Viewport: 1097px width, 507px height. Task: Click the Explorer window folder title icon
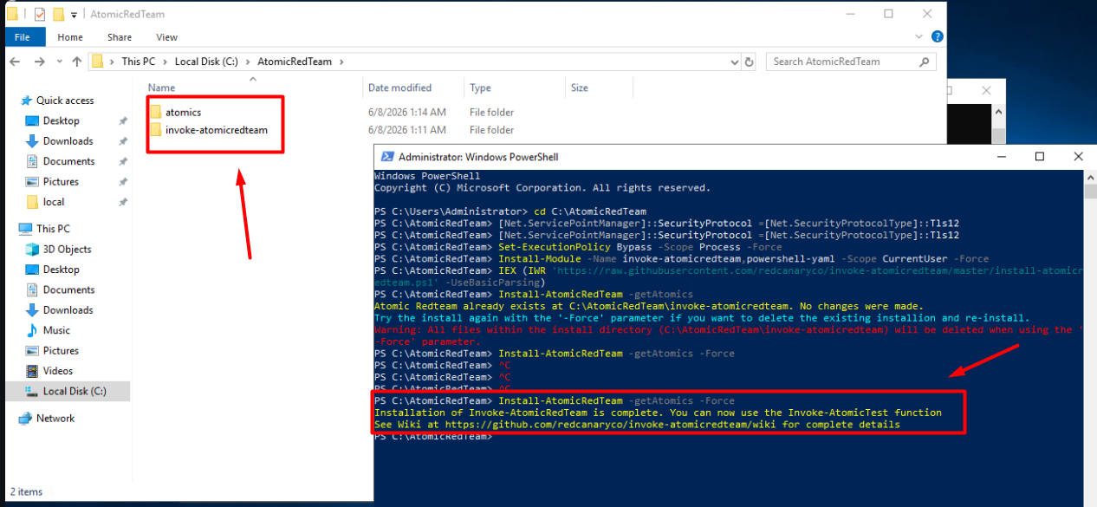(12, 14)
